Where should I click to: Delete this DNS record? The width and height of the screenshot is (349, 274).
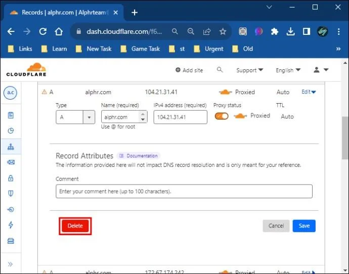(75, 226)
